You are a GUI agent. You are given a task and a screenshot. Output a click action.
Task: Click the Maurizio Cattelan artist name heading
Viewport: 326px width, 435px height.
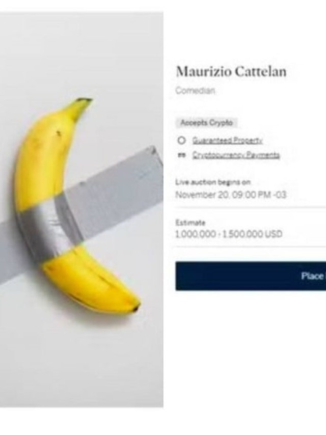click(x=231, y=72)
